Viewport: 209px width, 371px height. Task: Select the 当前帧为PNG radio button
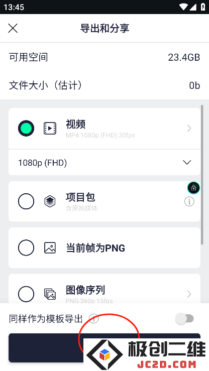coord(26,248)
